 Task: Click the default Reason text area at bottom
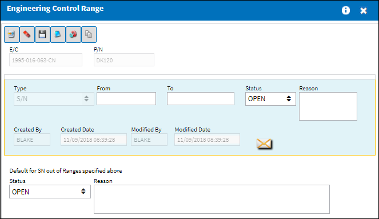point(212,199)
